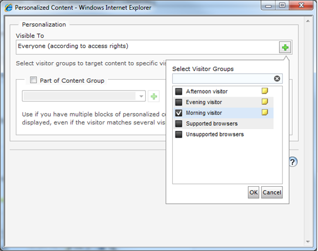Viewport: 318px width, 251px height.
Task: Clear the visitor group search field
Action: pyautogui.click(x=277, y=79)
